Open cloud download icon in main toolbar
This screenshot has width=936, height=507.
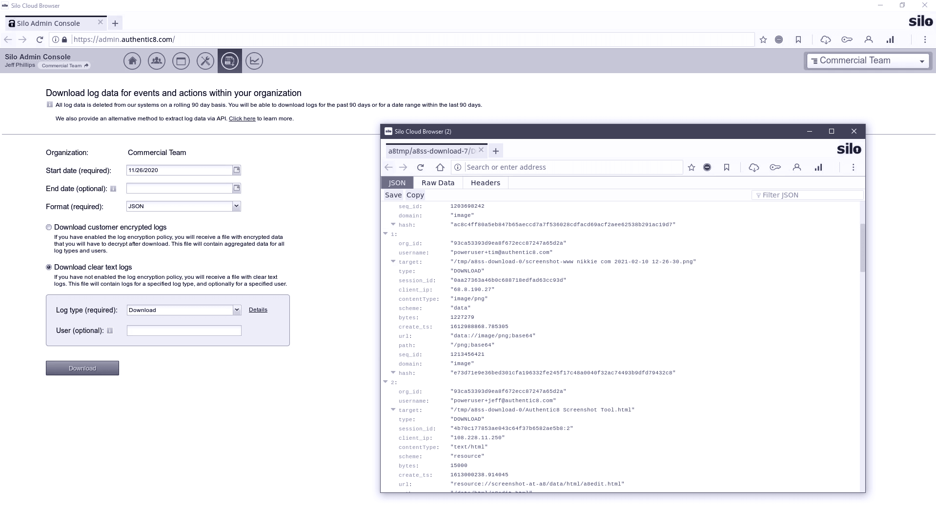(x=826, y=39)
